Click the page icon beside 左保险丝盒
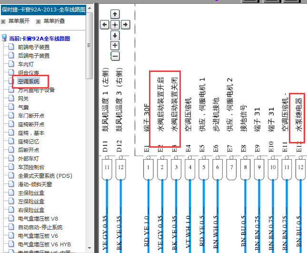The height and width of the screenshot is (253, 307). (11, 201)
